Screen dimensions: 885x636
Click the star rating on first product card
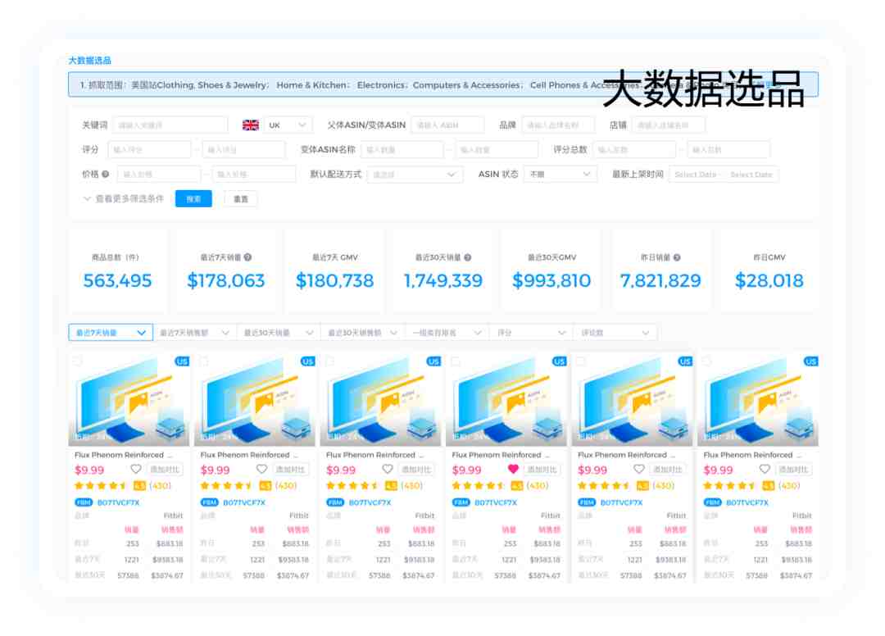click(x=101, y=485)
